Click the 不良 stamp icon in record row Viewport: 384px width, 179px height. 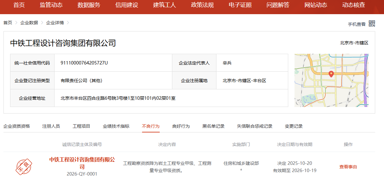coord(24,167)
